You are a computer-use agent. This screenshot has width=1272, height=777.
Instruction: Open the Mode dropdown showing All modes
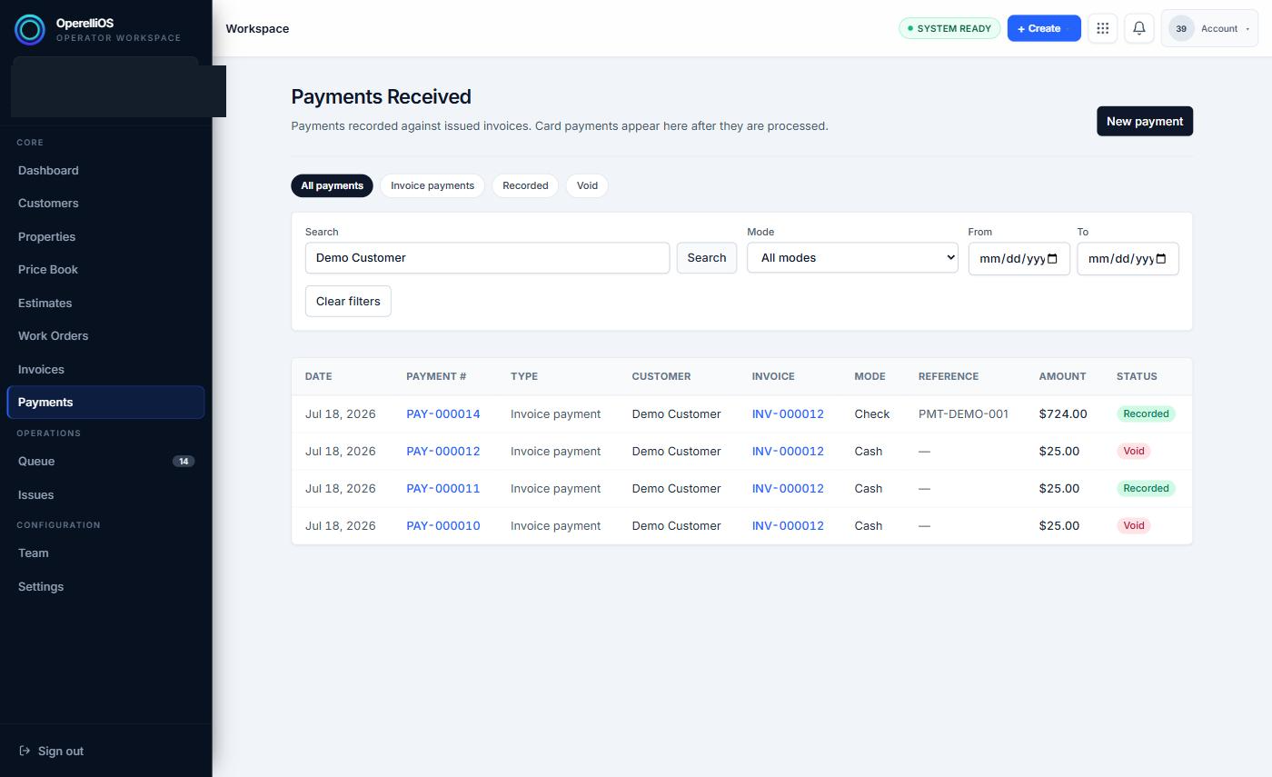pyautogui.click(x=852, y=257)
